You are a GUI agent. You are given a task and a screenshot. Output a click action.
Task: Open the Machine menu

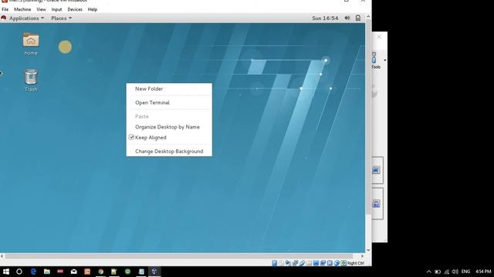(22, 9)
